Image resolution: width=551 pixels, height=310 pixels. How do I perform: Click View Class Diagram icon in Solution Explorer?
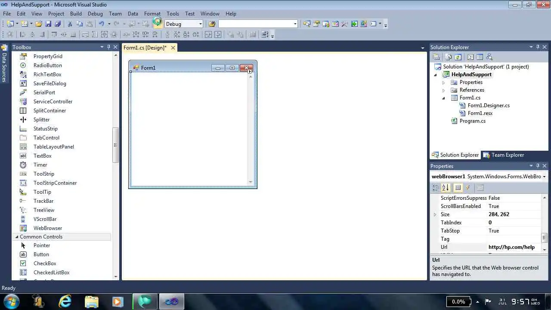[x=489, y=57]
